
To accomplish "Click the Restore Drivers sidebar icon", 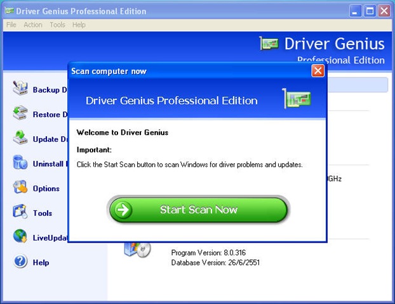I will pyautogui.click(x=20, y=113).
